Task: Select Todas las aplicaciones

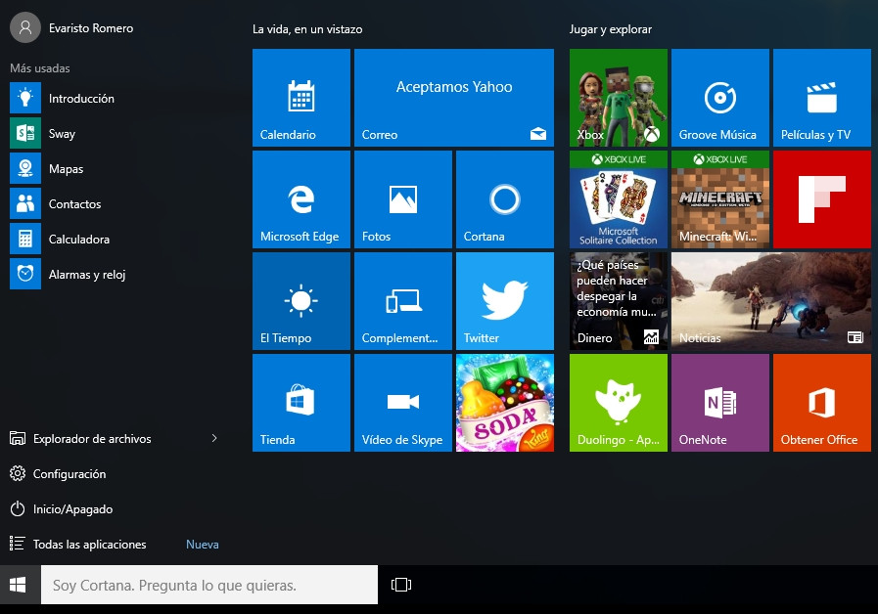Action: (x=89, y=545)
